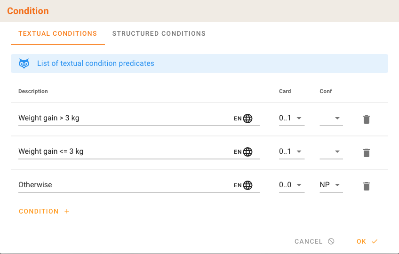The height and width of the screenshot is (254, 399).
Task: Open Card dropdown for 'Weight gain > 3 kg'
Action: point(291,119)
